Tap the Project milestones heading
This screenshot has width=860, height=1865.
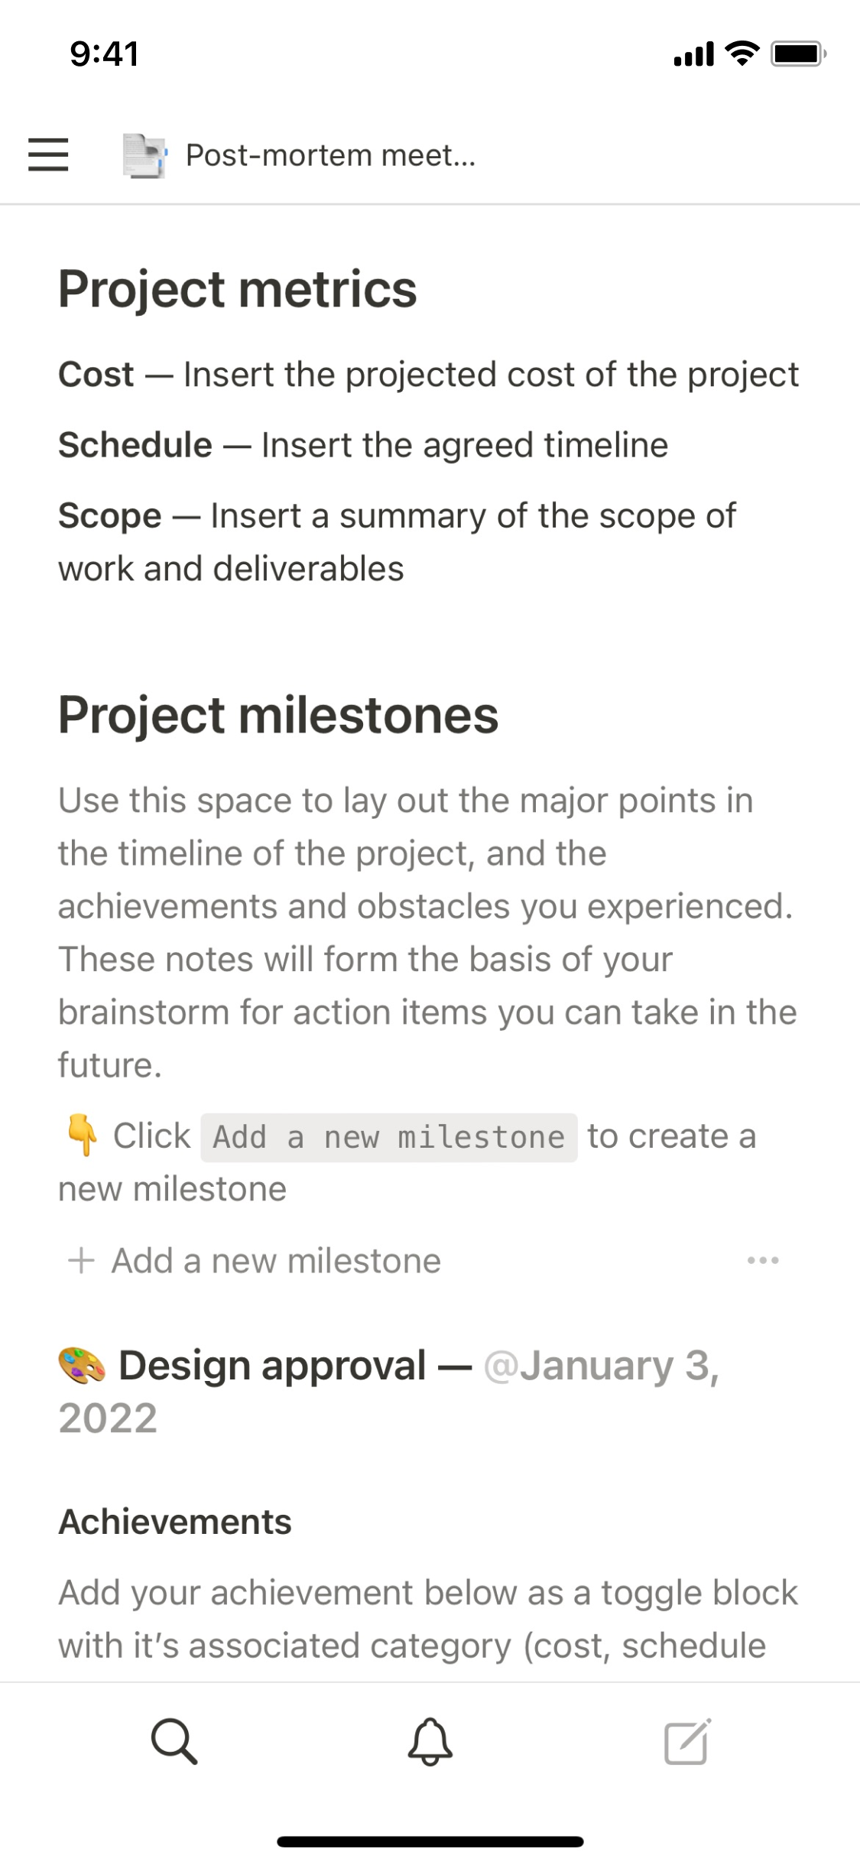(x=278, y=715)
